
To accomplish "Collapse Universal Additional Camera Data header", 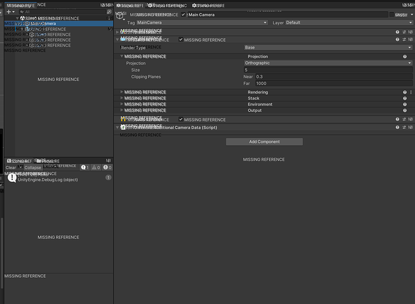I will point(117,128).
